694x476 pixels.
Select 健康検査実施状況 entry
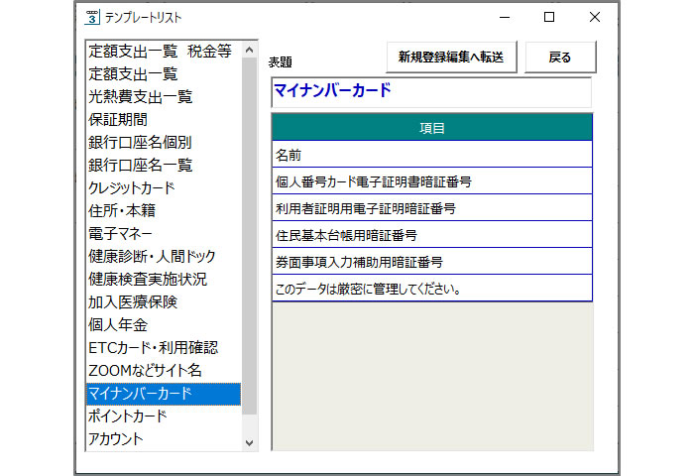164,280
